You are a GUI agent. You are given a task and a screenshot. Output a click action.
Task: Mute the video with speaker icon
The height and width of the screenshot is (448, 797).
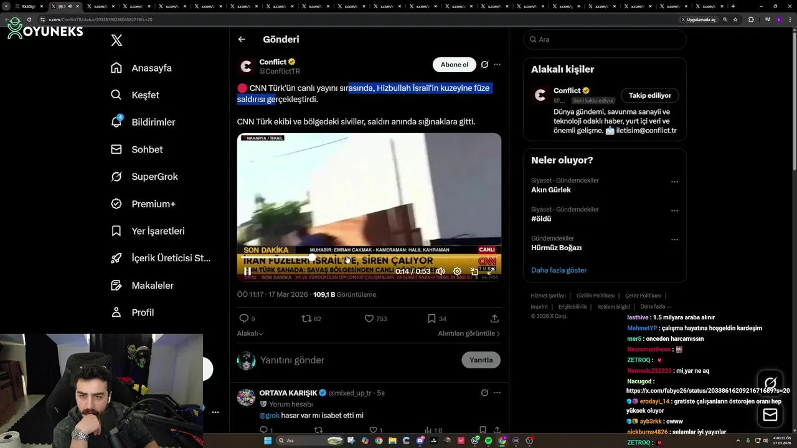[x=440, y=271]
